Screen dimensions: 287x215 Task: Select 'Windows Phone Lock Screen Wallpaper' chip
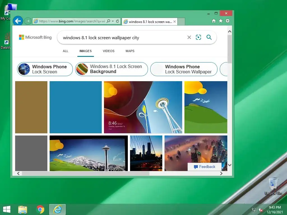[x=184, y=69]
